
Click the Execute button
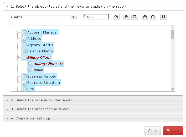[x=173, y=131]
